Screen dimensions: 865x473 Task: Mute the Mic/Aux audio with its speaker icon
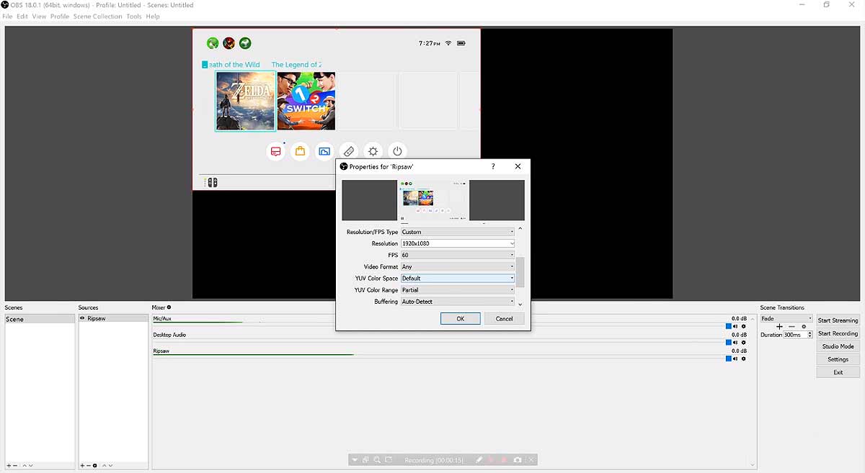point(736,327)
